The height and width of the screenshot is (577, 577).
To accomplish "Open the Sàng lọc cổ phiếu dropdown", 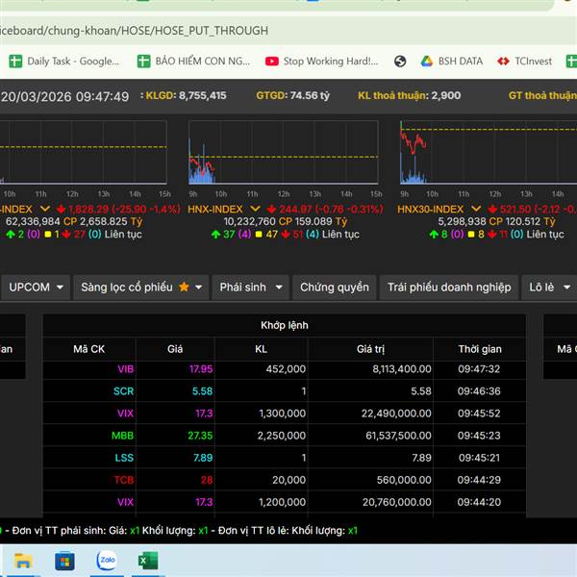I will click(x=141, y=287).
